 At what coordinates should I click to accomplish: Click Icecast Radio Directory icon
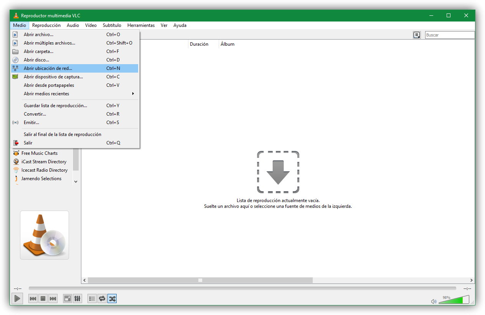[16, 170]
